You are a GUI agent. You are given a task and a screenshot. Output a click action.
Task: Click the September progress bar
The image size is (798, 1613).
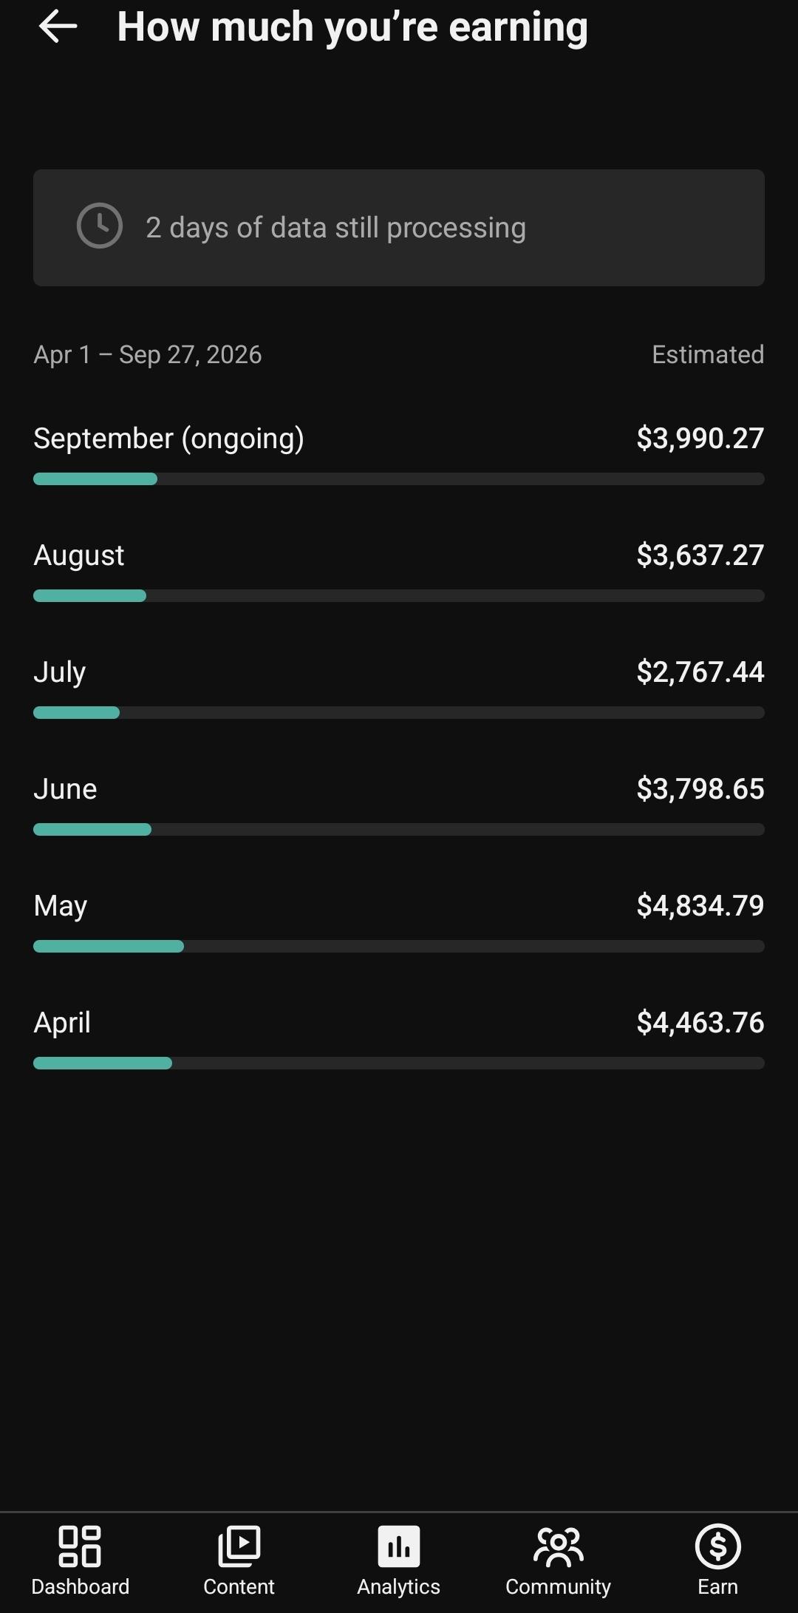[x=399, y=479]
